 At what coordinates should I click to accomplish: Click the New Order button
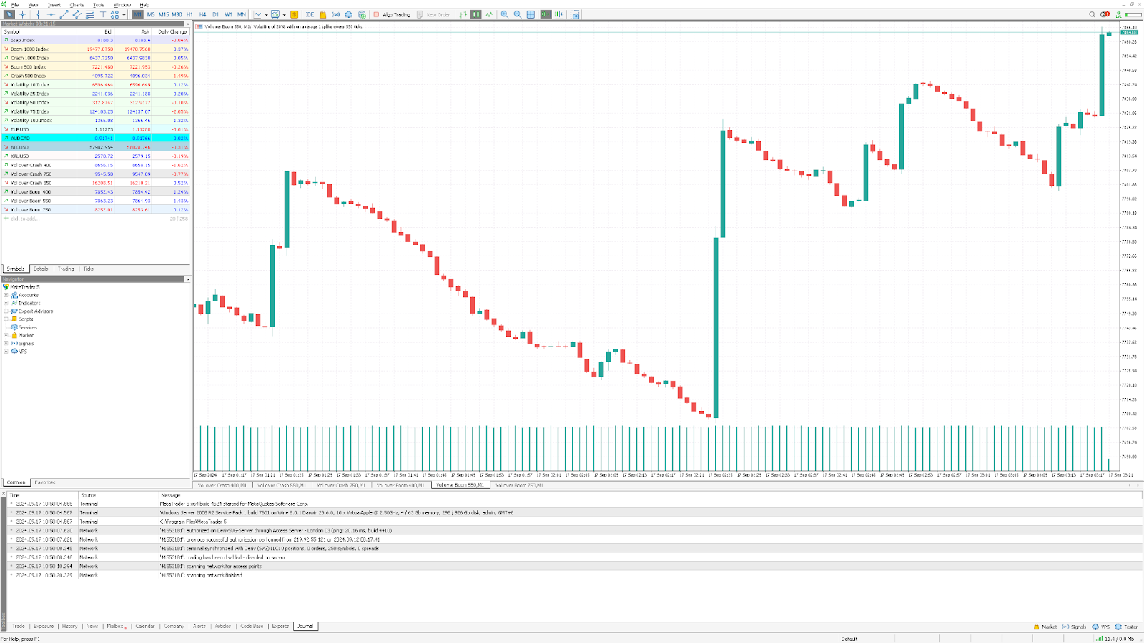[x=432, y=14]
